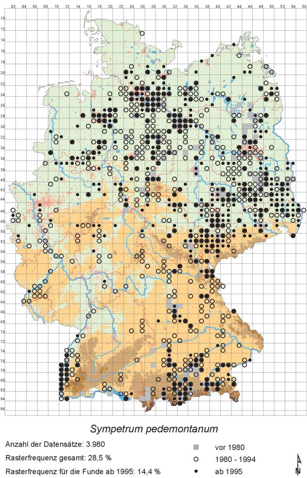The height and width of the screenshot is (478, 307).
Task: Click the species title Sympetrum pedemontanum
Action: pyautogui.click(x=153, y=429)
